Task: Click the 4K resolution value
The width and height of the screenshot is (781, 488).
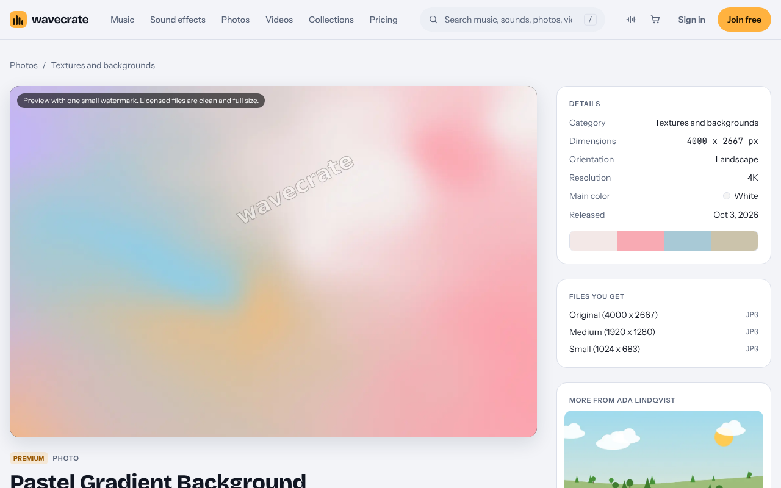Action: (x=753, y=178)
